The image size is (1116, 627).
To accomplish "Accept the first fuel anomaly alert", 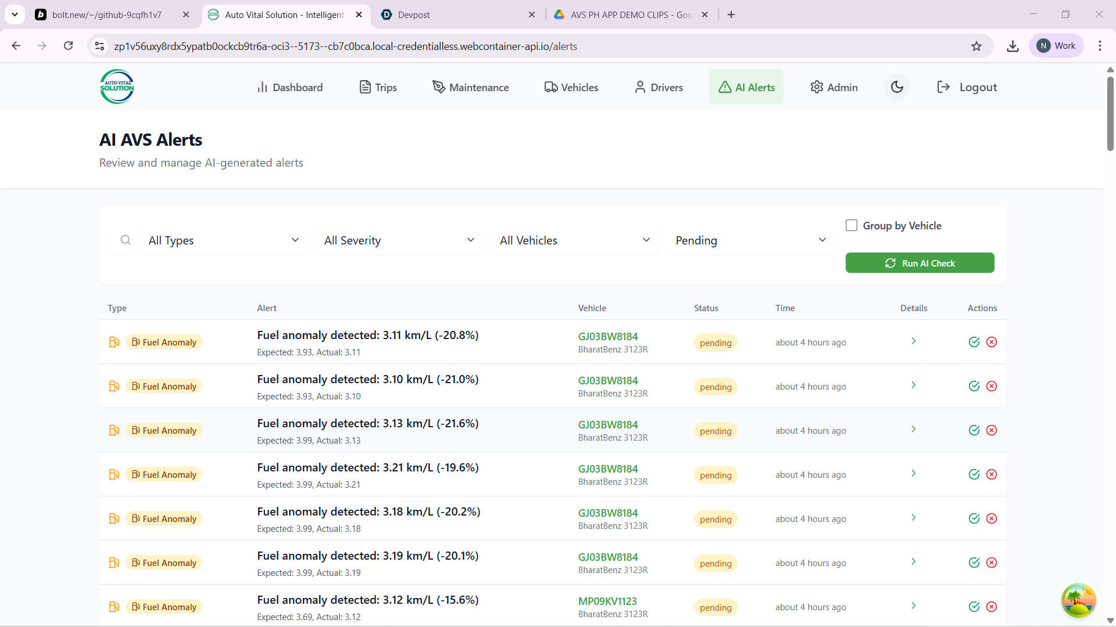I will (x=974, y=342).
